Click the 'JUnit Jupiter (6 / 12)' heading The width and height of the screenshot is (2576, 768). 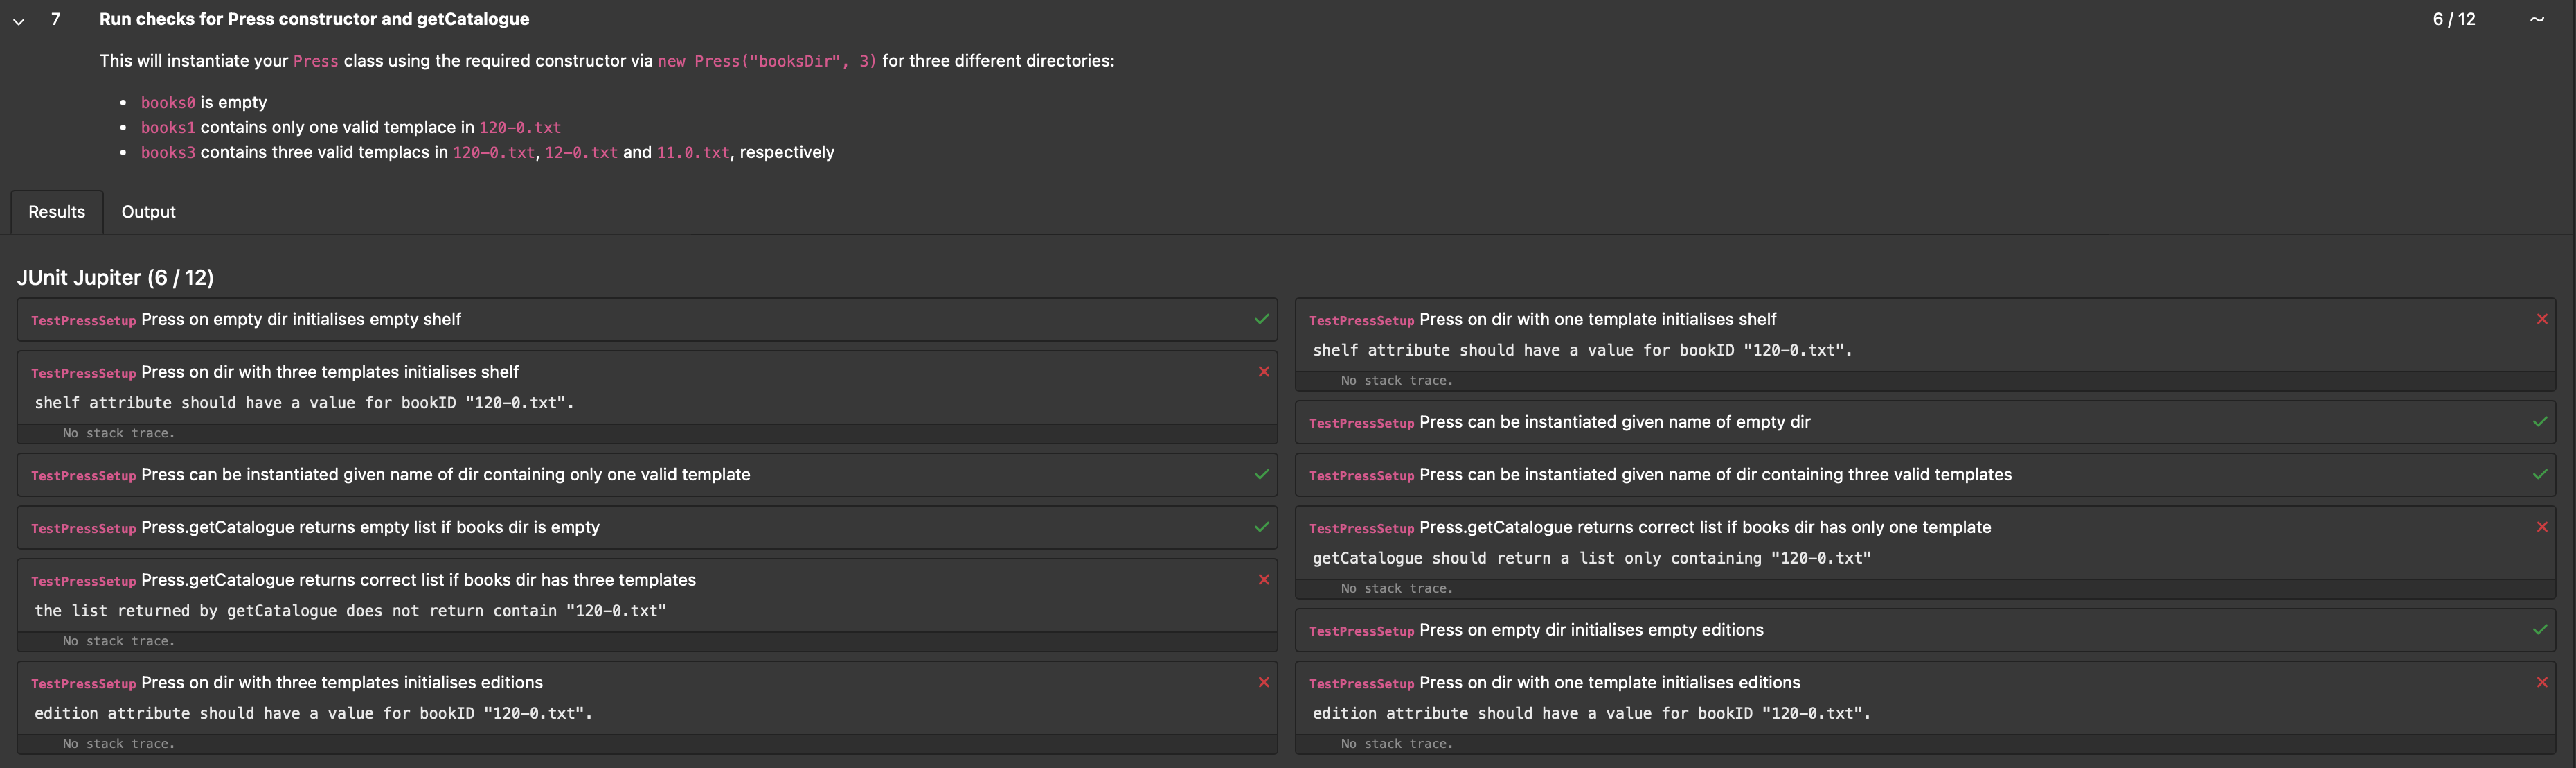click(115, 277)
